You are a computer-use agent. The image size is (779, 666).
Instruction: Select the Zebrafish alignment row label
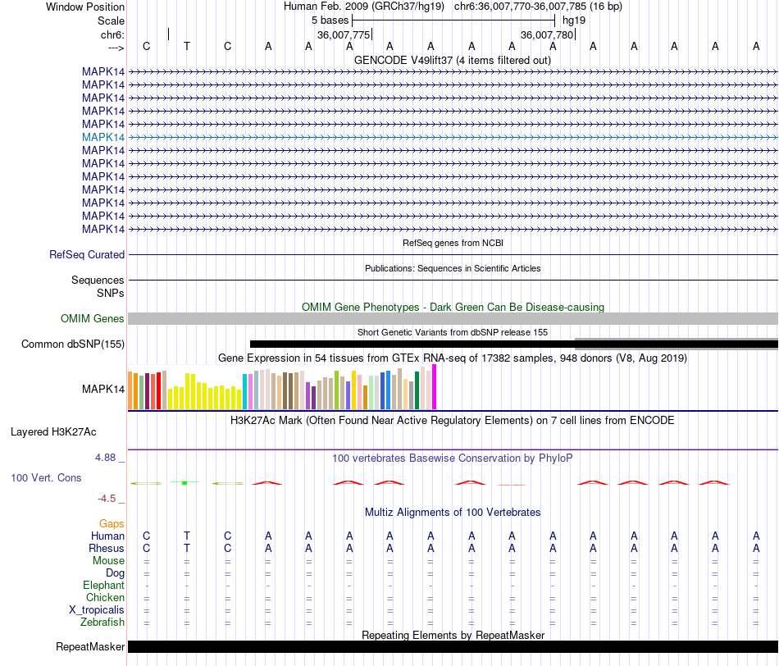click(x=102, y=623)
